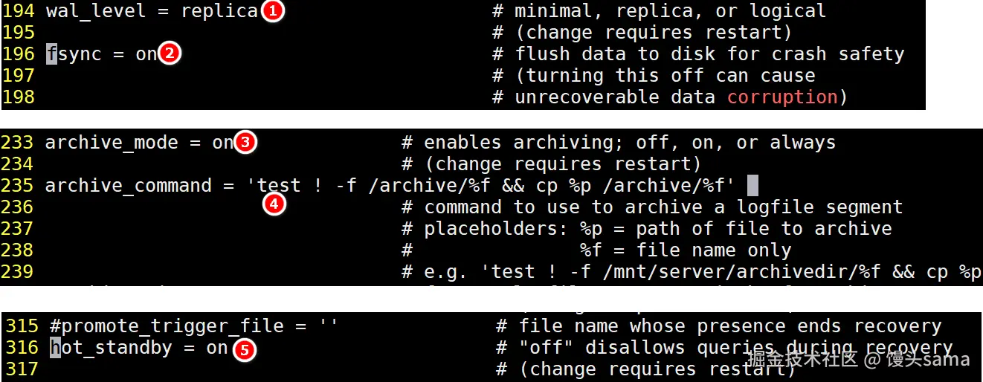Click red annotation marker number 2
The height and width of the screenshot is (382, 983).
pyautogui.click(x=170, y=54)
